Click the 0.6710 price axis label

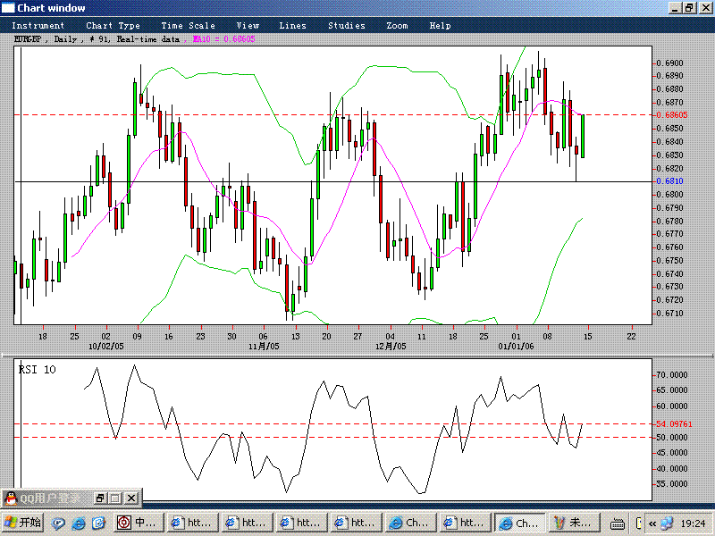tap(669, 314)
